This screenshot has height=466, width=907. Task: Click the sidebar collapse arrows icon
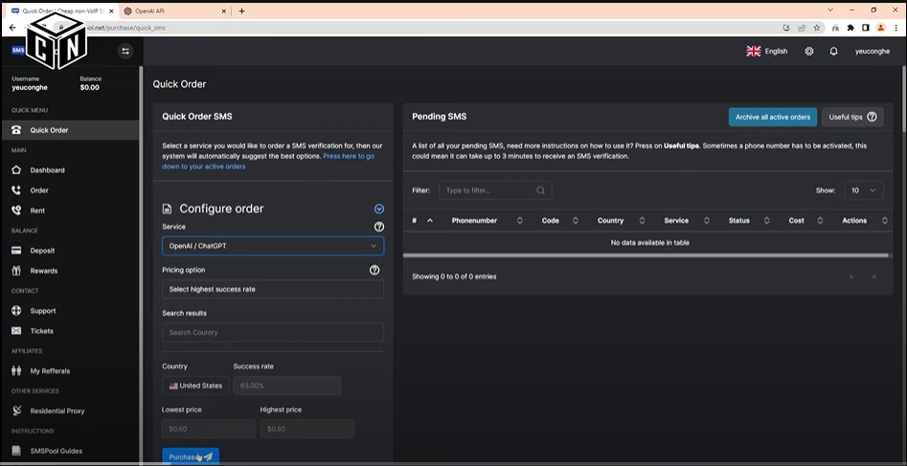click(125, 51)
